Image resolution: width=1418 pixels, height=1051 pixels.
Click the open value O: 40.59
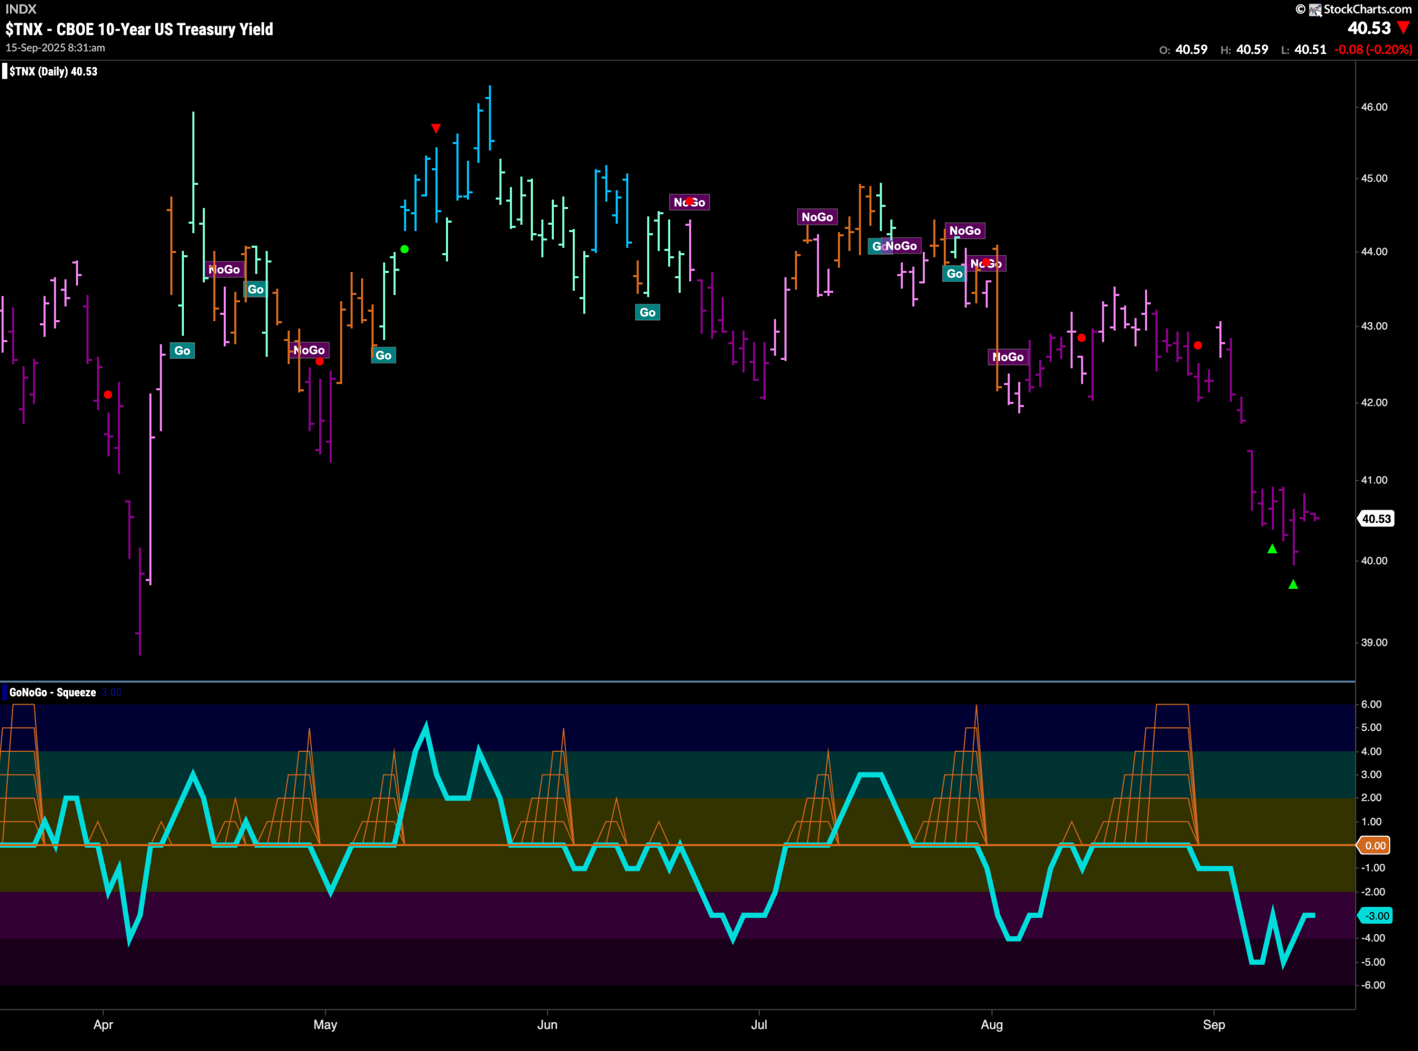coord(1183,50)
